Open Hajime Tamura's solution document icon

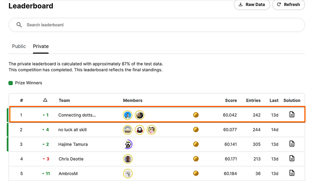pos(292,144)
